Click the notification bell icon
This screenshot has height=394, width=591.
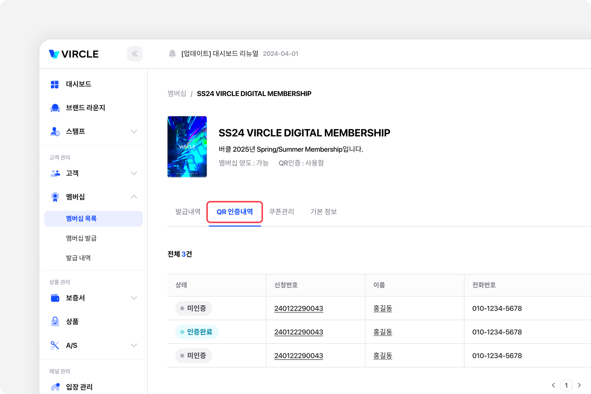(172, 53)
